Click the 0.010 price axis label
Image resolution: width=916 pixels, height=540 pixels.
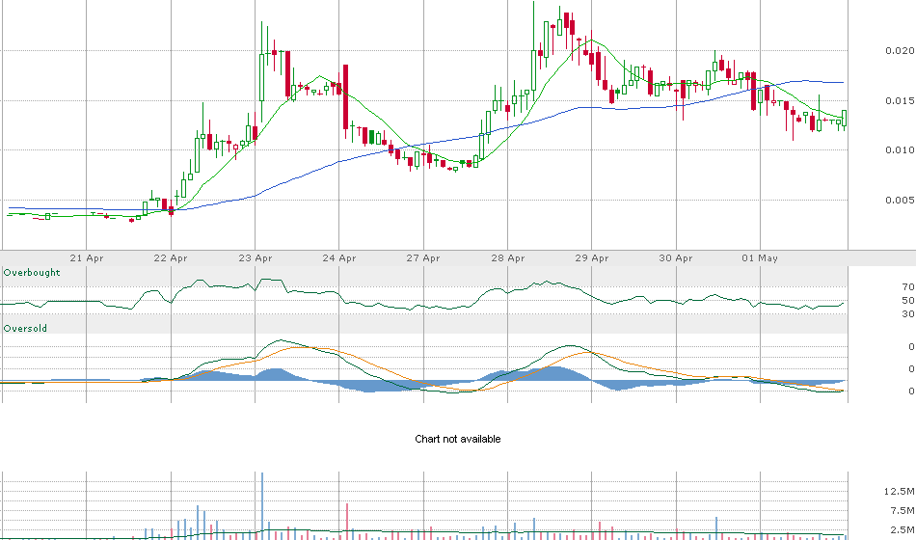coord(900,150)
